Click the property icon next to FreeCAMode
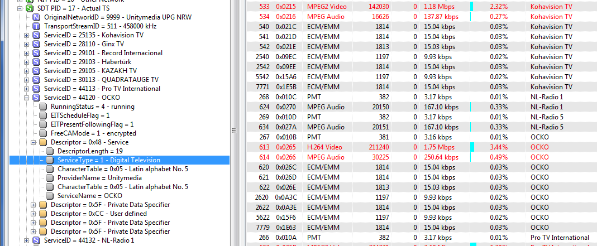The width and height of the screenshot is (597, 246). [x=43, y=133]
